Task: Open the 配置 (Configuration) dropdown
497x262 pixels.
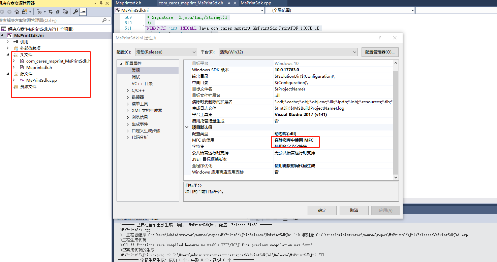Action: (166, 52)
